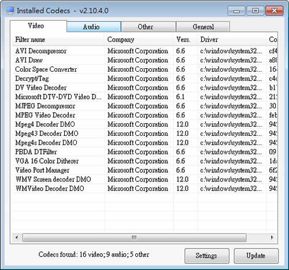Select the Color Space Converter row

[x=144, y=69]
